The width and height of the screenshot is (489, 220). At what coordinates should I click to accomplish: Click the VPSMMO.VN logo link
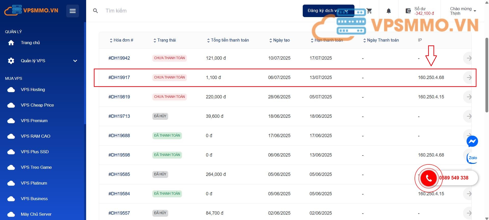pyautogui.click(x=31, y=10)
